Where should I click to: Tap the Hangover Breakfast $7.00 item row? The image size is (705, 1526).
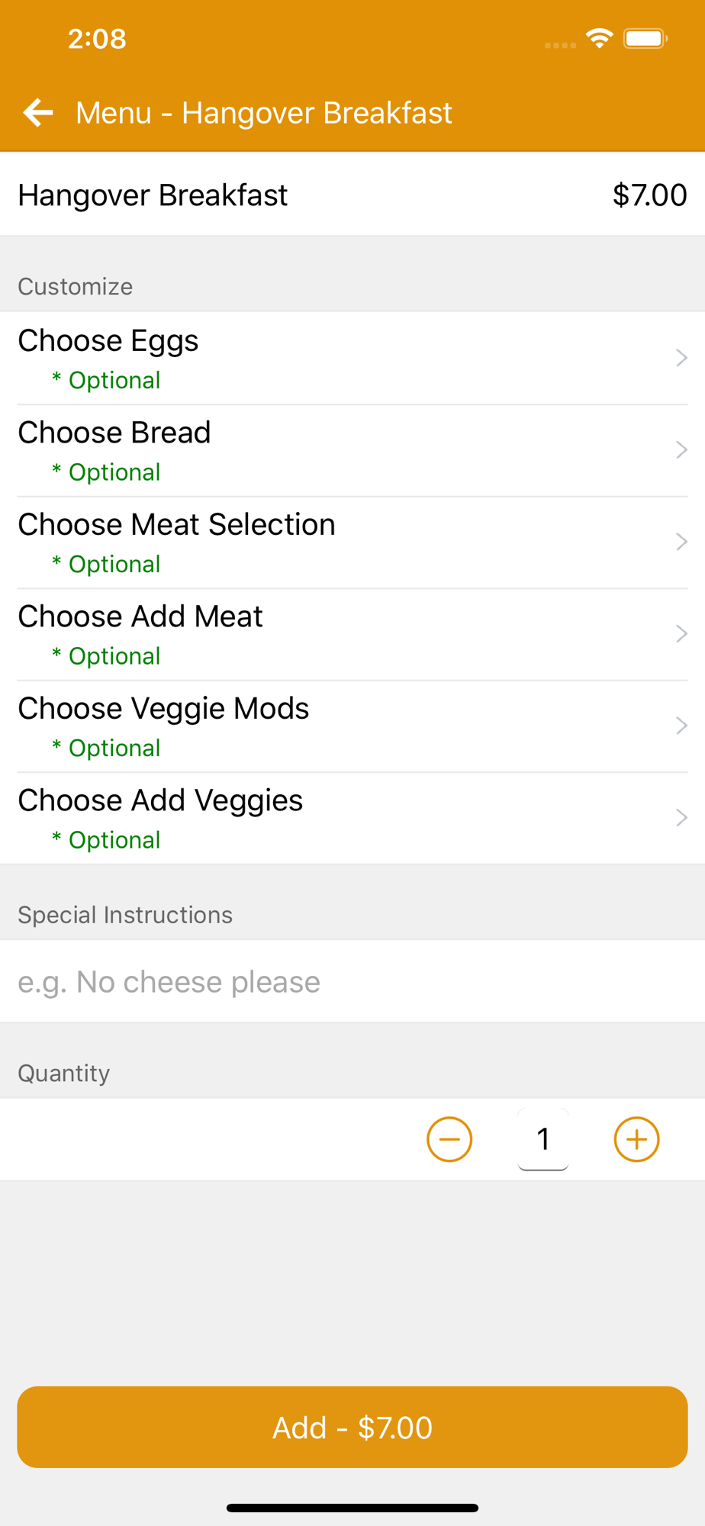352,195
